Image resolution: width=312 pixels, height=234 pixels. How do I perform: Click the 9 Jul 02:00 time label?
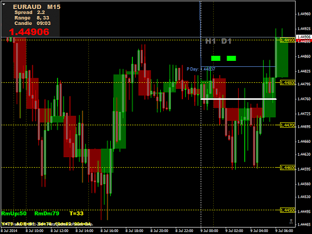[234, 231]
